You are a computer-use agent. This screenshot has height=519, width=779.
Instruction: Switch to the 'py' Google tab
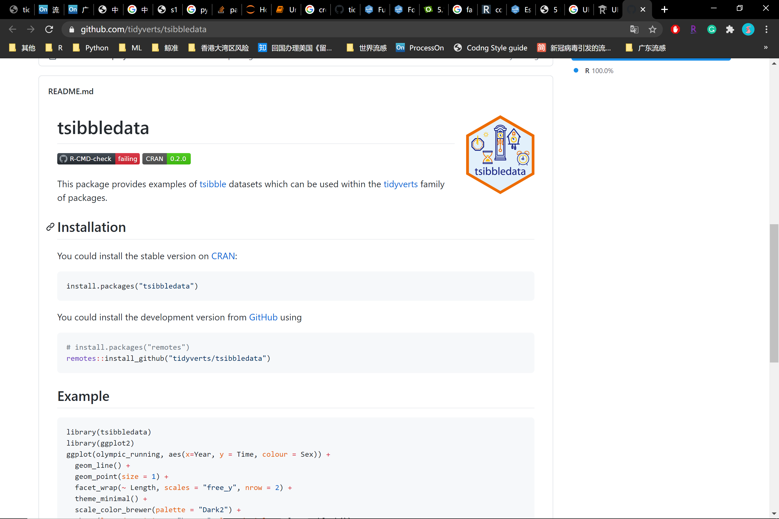[x=197, y=10]
